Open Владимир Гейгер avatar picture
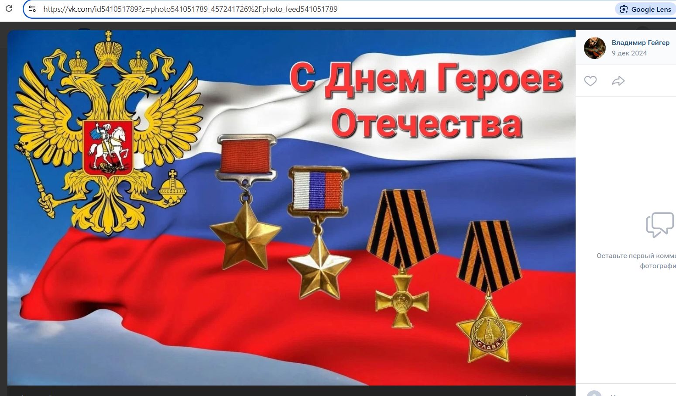This screenshot has height=396, width=676. tap(595, 48)
